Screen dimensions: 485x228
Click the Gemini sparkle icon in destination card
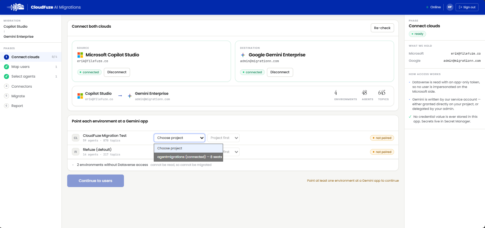[243, 55]
